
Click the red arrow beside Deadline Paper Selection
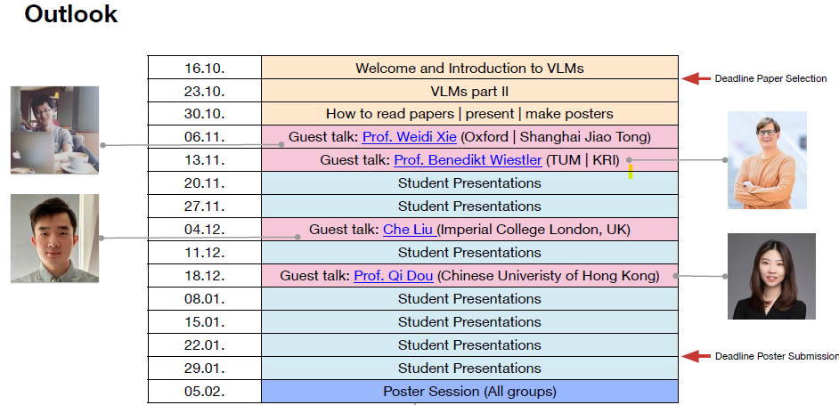(x=696, y=78)
